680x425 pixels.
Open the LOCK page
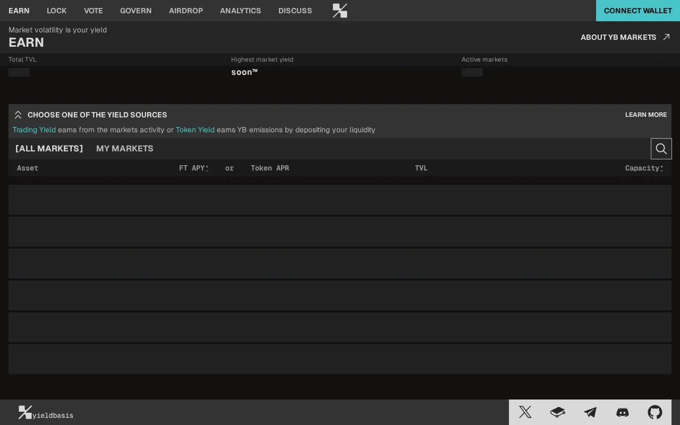(57, 11)
